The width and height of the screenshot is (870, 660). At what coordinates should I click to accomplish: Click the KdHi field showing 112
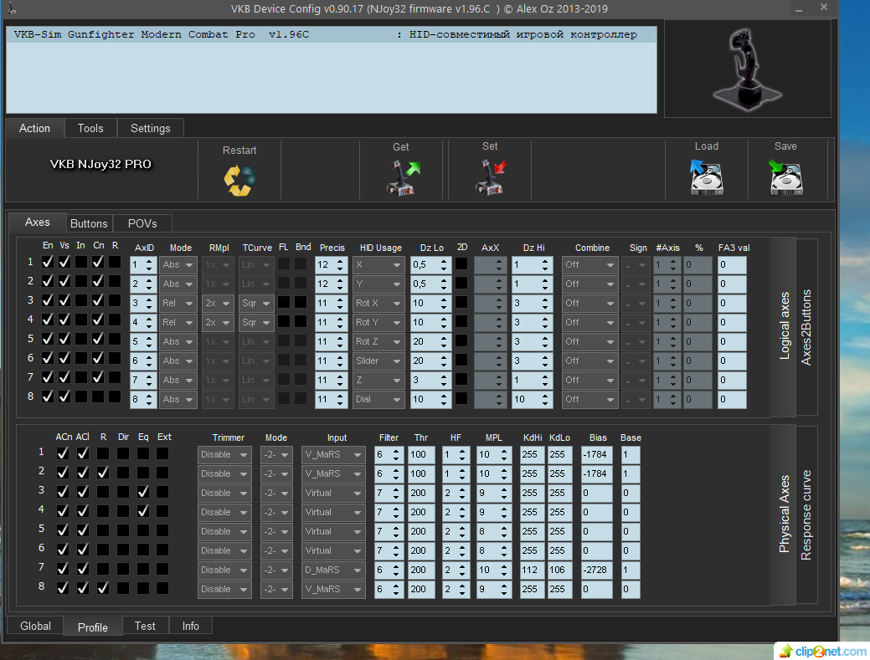[532, 570]
